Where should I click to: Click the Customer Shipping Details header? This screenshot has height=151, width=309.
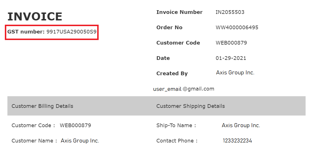190,106
